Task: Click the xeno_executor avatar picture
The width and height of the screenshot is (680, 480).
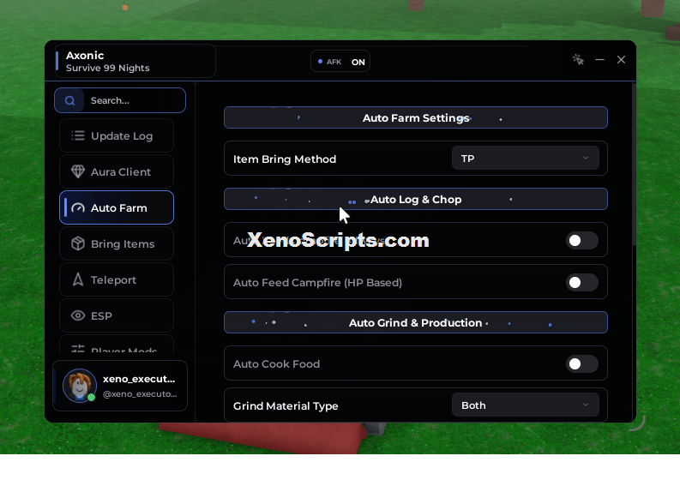Action: click(80, 386)
